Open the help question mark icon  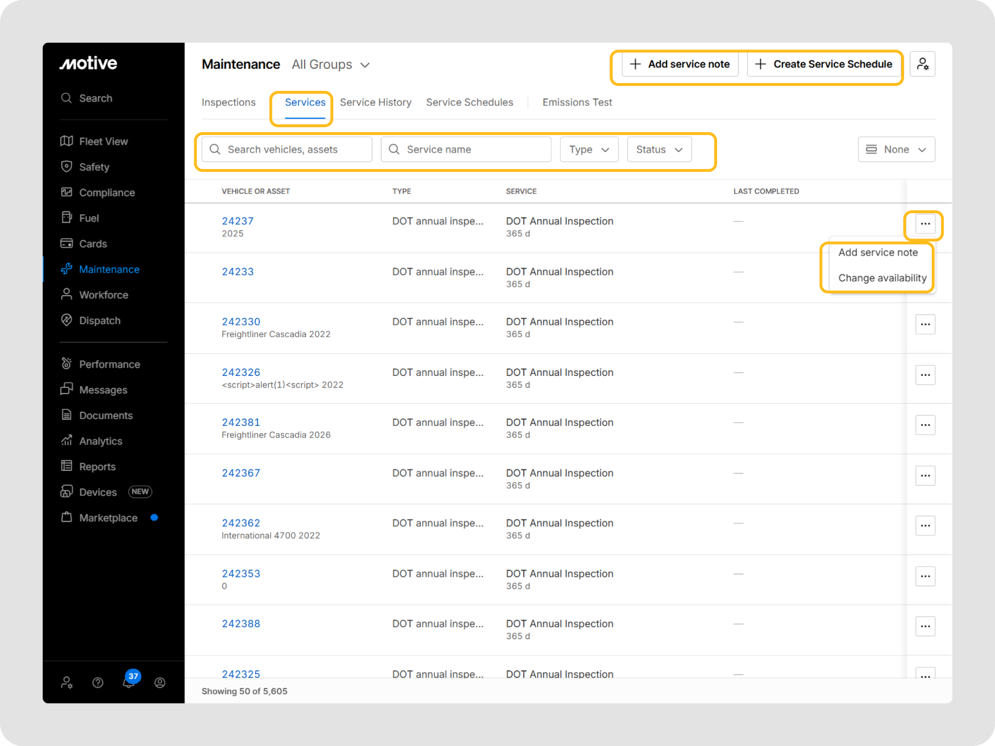(98, 683)
